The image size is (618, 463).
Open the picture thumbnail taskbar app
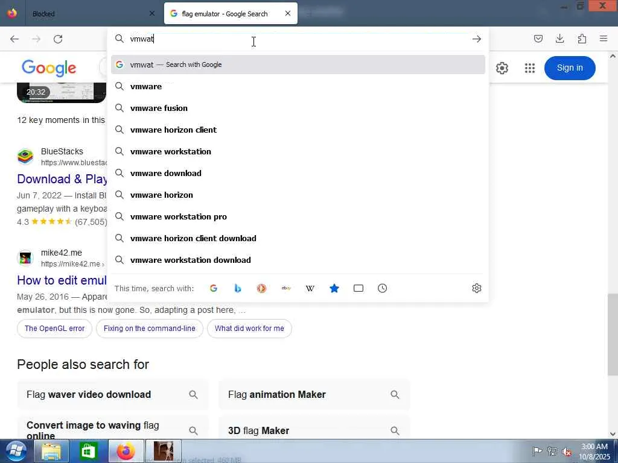click(163, 451)
